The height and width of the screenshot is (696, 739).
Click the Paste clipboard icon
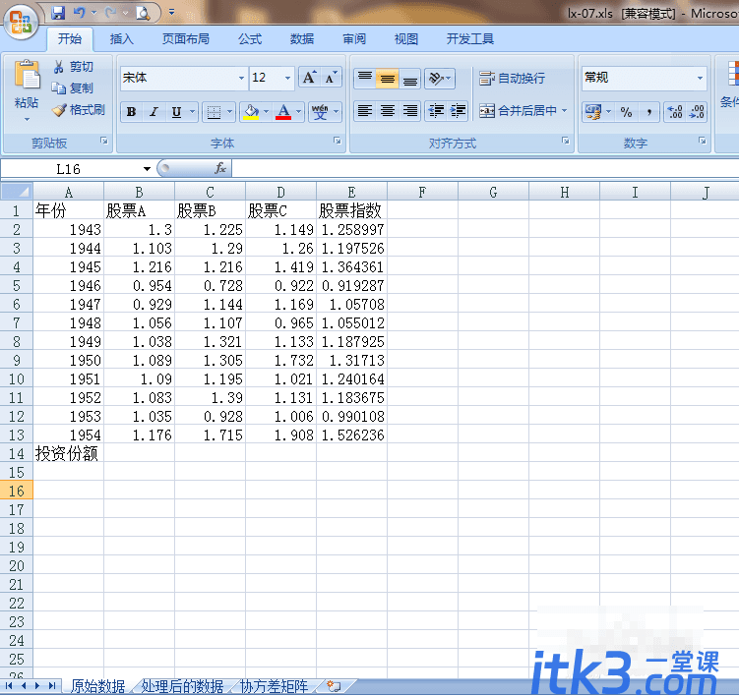[x=27, y=76]
